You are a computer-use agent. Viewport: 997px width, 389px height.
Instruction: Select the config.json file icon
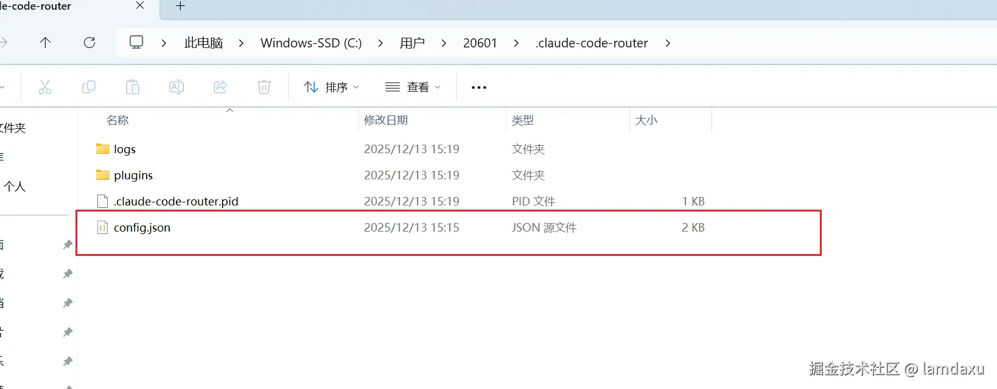[103, 227]
